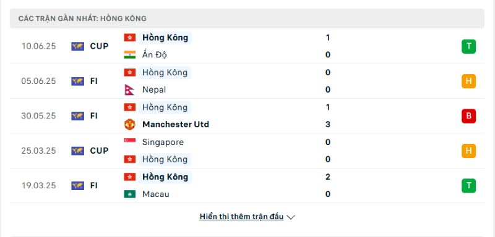Screen dimensions: 495x237
Task: Click the Singapore flag icon
Action: [129, 142]
